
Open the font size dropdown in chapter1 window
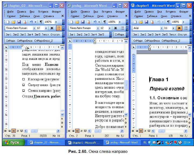point(171,28)
